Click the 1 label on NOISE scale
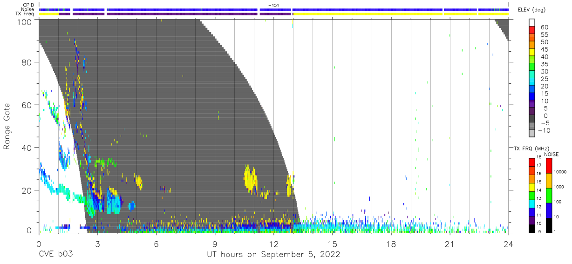 (555, 231)
